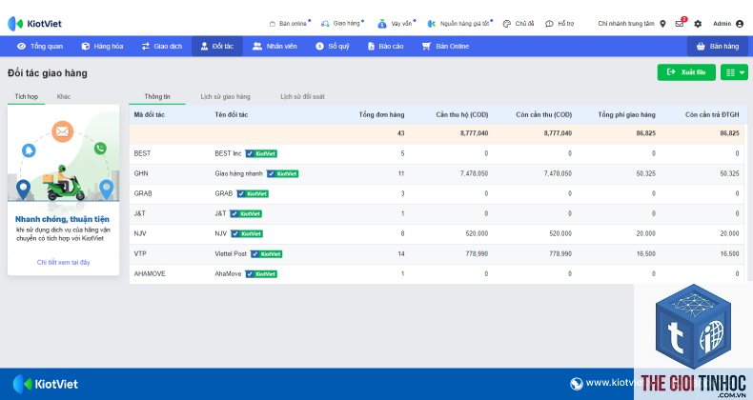This screenshot has width=753, height=400.
Task: Open the Đối tác menu
Action: coord(217,46)
